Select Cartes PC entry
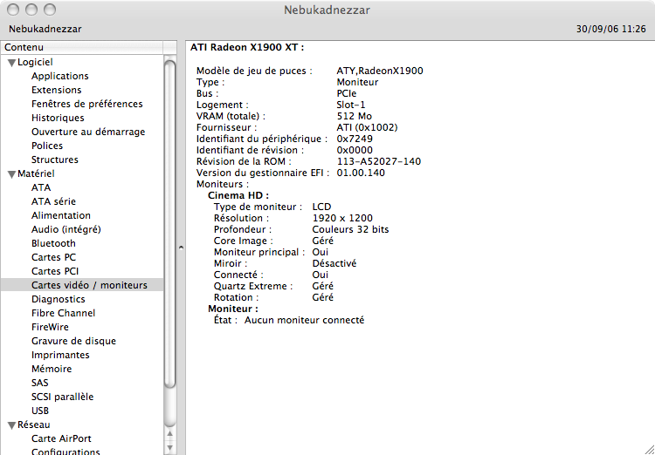Screen dimensions: 655x455 [x=53, y=257]
